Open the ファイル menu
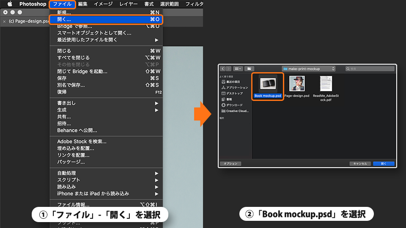This screenshot has width=406, height=228. coord(62,4)
